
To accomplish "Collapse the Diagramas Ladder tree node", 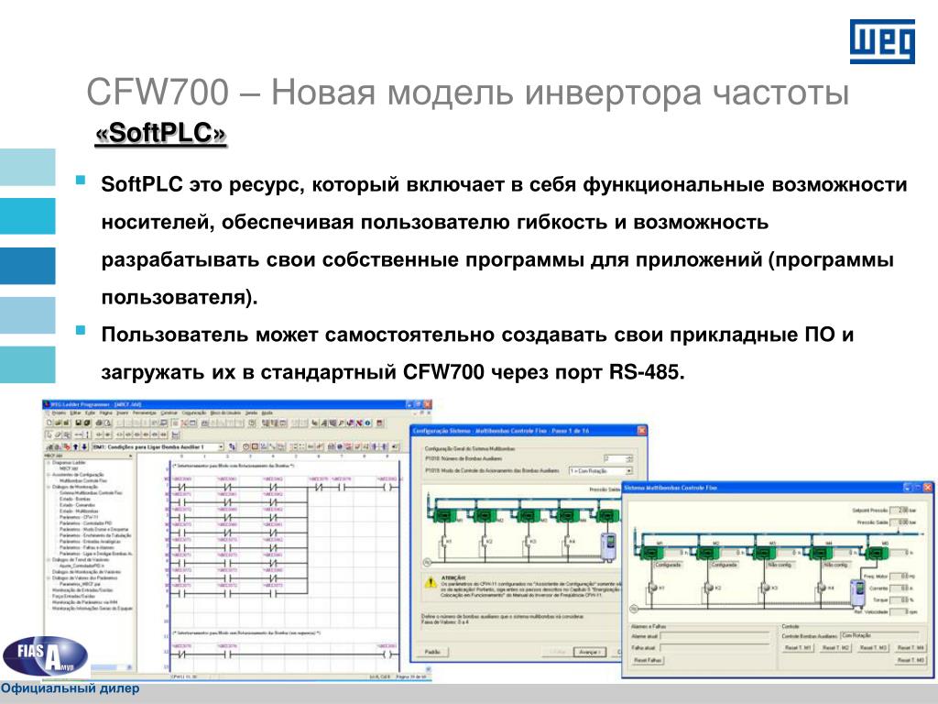I will (48, 463).
